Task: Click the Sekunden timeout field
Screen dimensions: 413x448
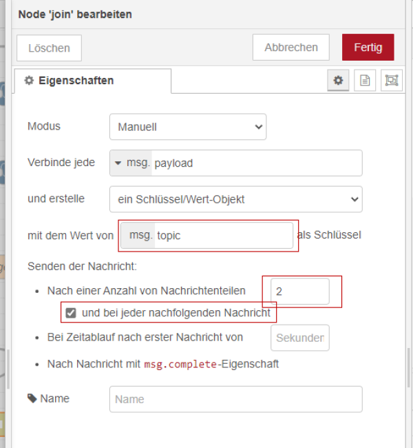Action: click(x=300, y=338)
